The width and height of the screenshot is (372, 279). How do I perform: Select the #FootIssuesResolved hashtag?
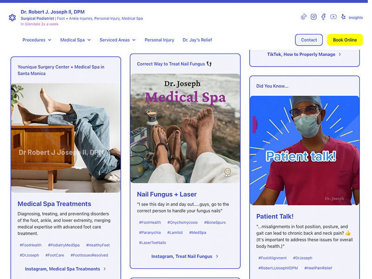coord(89,255)
